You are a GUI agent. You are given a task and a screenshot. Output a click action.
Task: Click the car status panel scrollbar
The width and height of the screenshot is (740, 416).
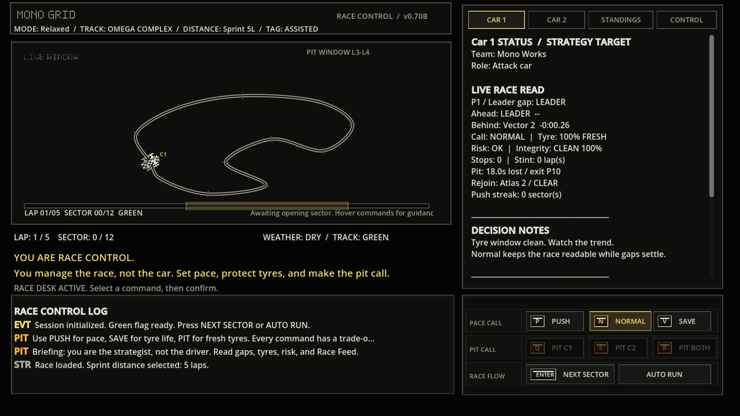point(711,116)
